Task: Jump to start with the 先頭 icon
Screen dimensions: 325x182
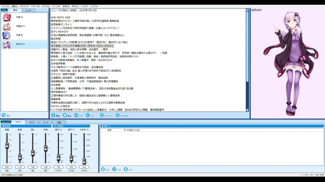Action: pyautogui.click(x=76, y=115)
